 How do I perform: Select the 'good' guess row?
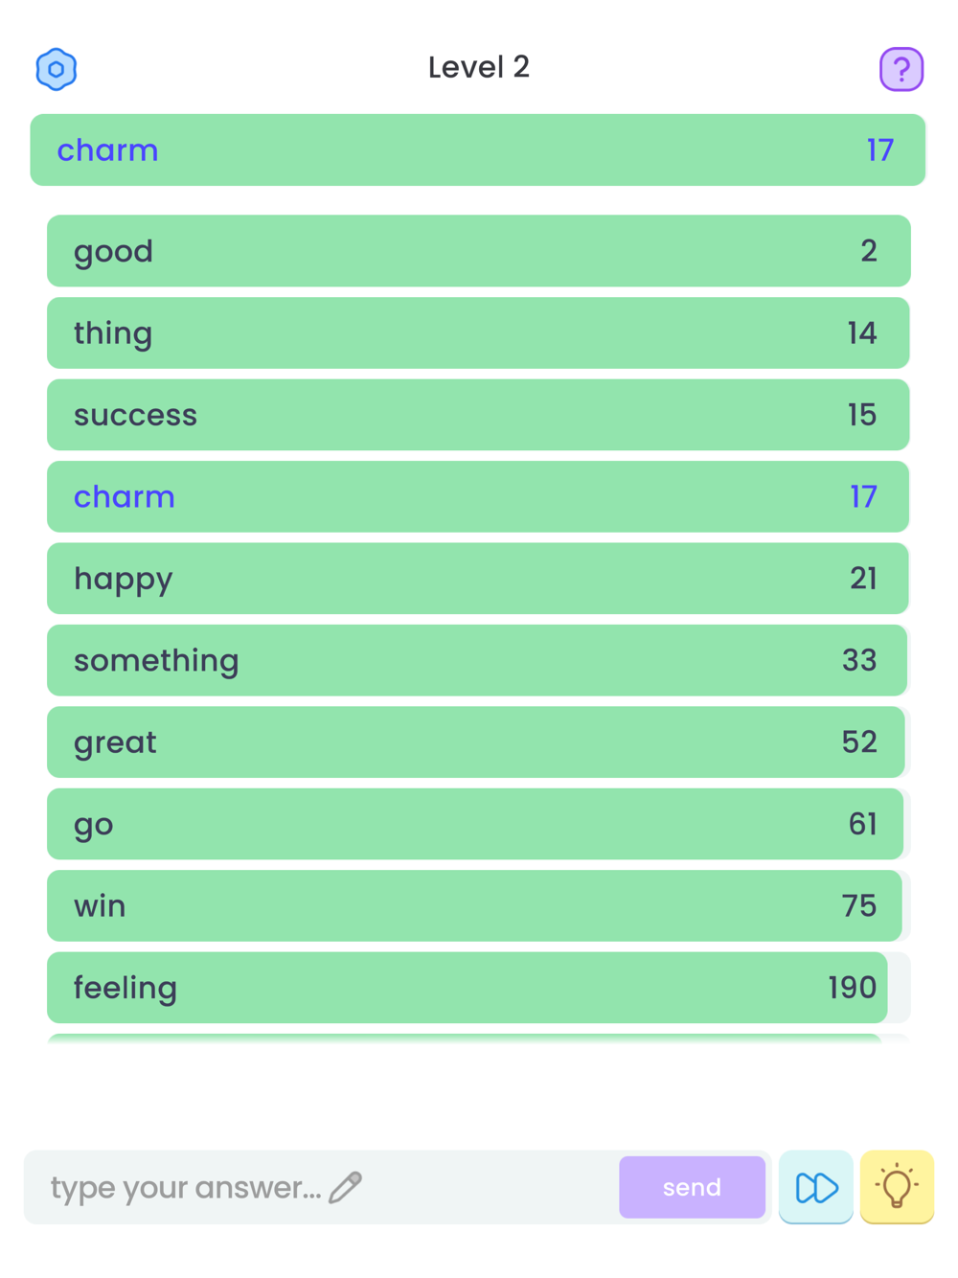(478, 251)
